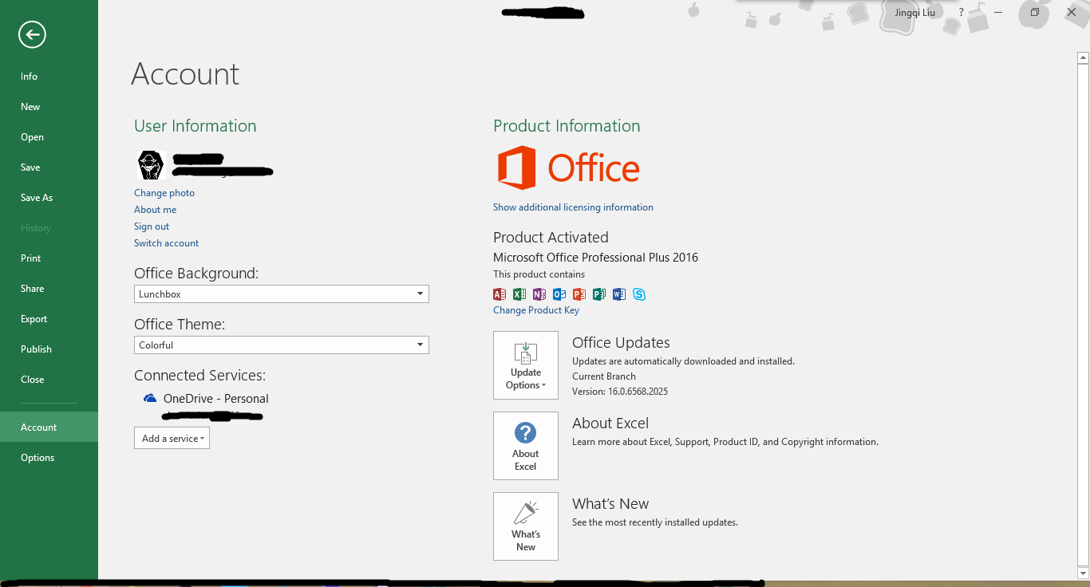This screenshot has width=1090, height=587.
Task: Open the What's New button
Action: (x=526, y=526)
